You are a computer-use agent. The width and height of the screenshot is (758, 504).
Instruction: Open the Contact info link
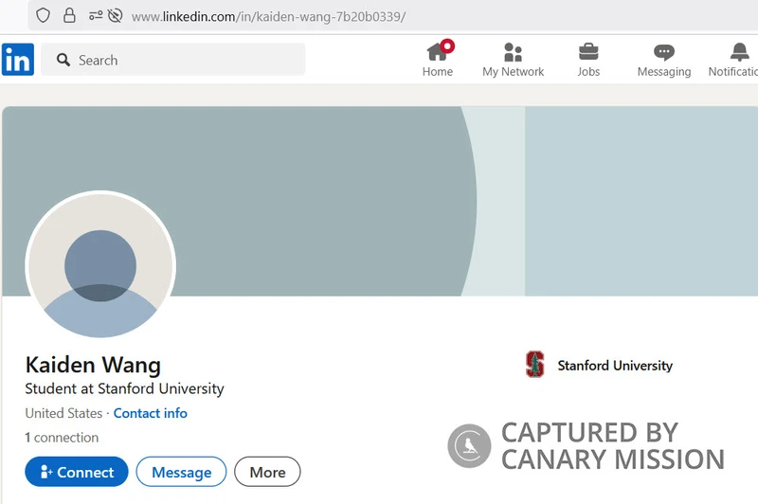[151, 413]
